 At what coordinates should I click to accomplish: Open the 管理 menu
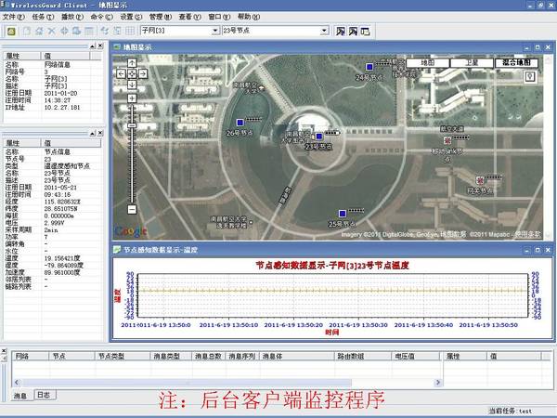click(x=161, y=17)
